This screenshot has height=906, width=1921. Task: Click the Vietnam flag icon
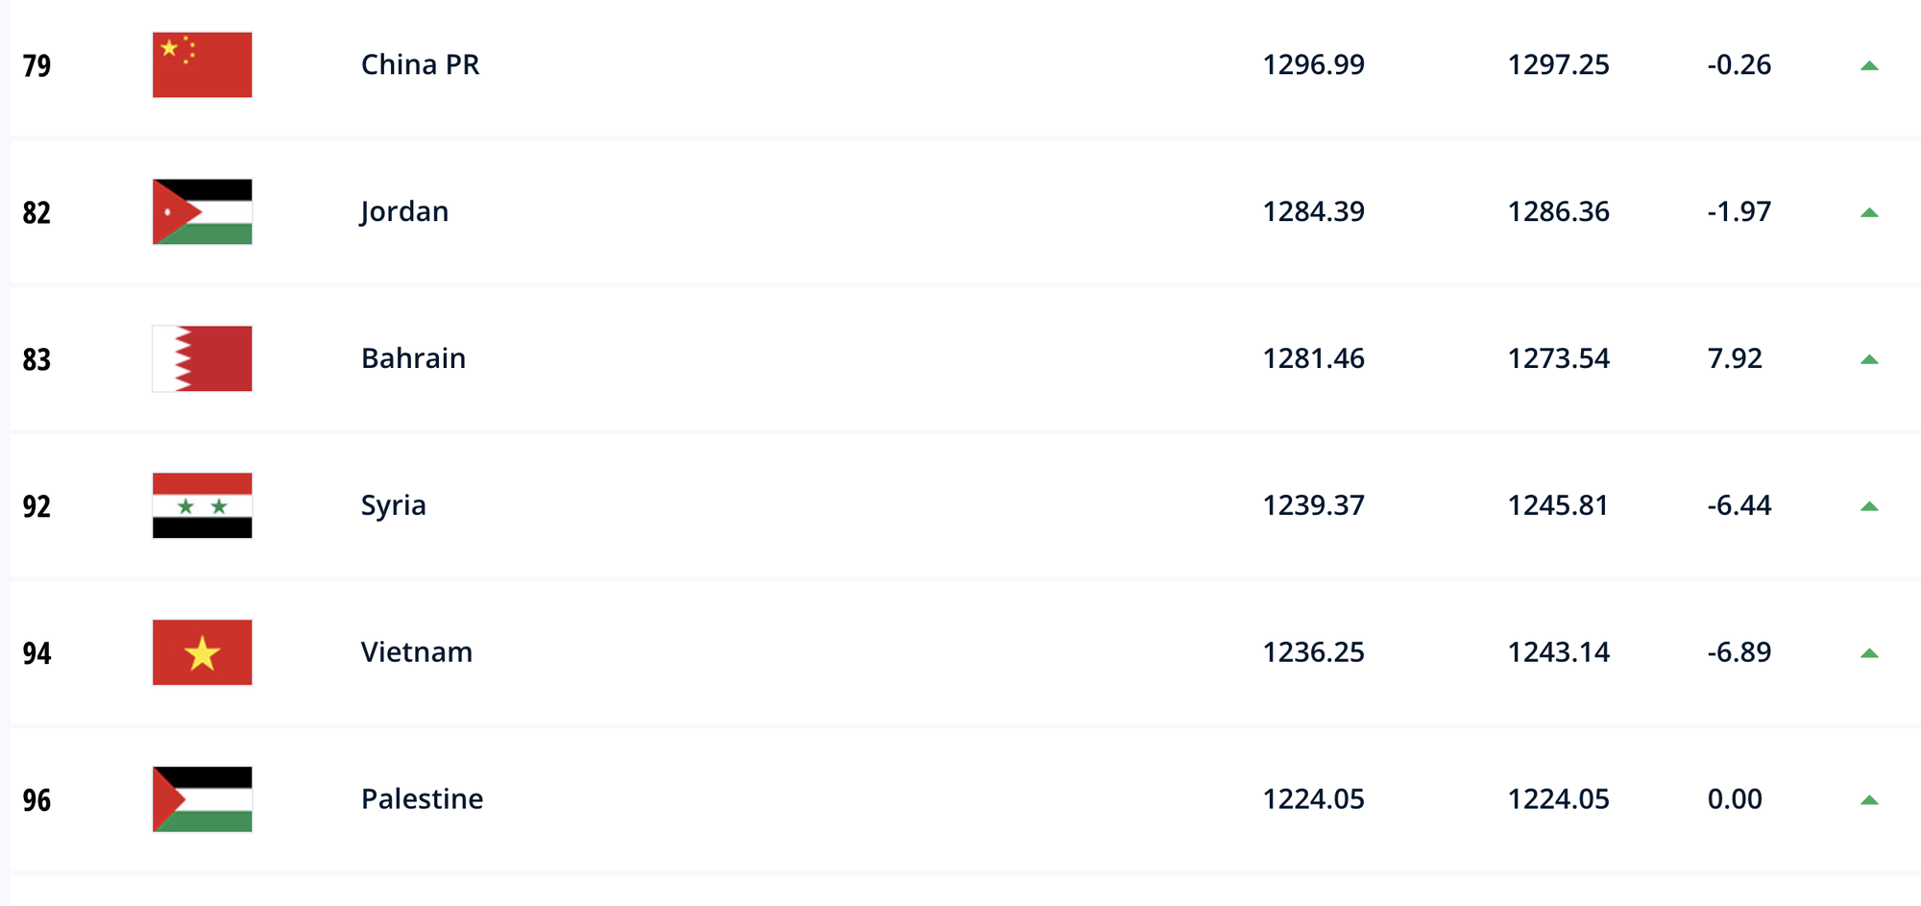tap(202, 652)
